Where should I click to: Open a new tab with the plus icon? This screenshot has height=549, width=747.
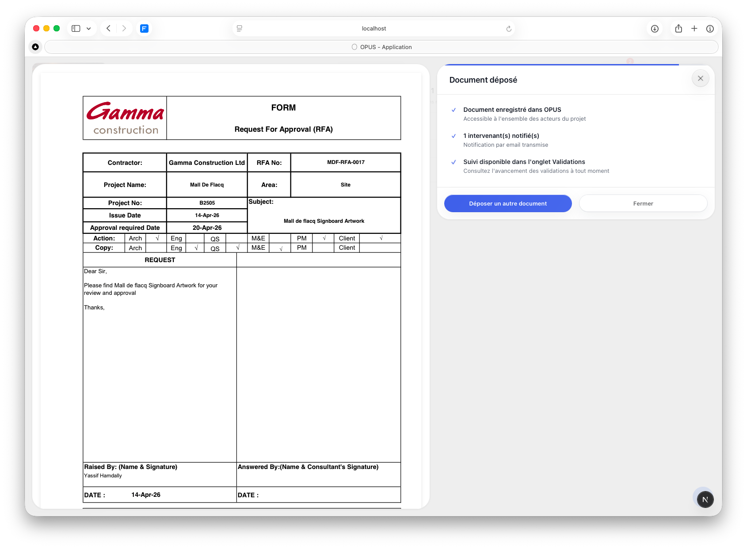coord(694,28)
